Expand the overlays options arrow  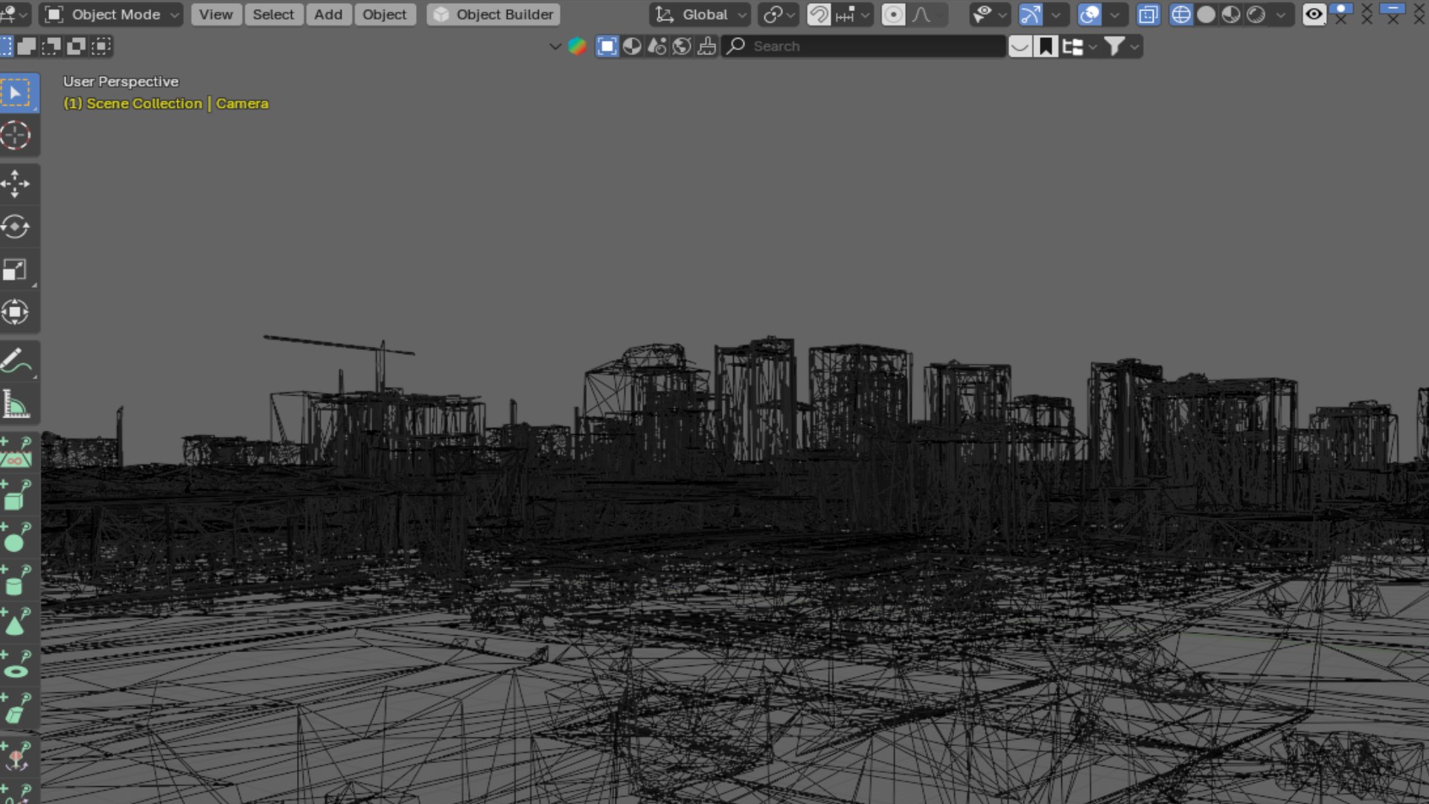pos(1115,14)
